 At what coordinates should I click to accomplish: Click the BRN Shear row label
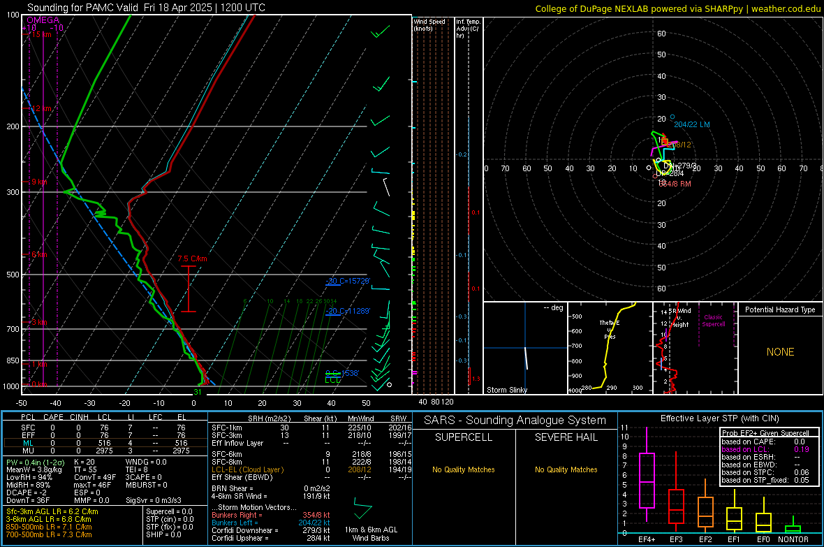pos(232,488)
